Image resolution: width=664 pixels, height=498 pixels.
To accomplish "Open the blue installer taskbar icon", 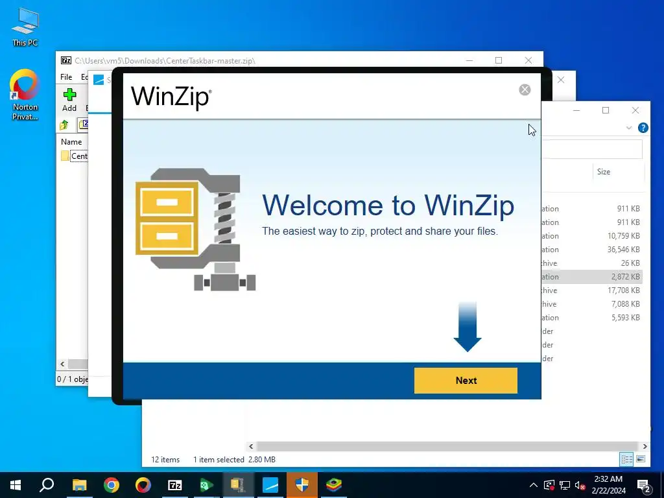I will [270, 485].
